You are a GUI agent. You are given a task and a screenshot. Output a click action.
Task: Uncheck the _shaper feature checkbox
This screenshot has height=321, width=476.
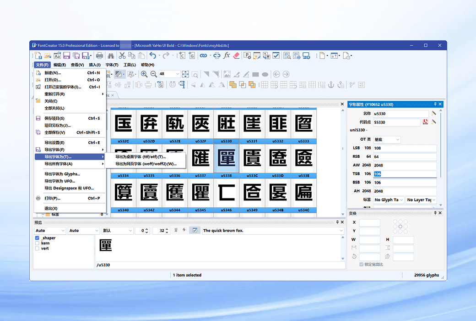(x=38, y=238)
